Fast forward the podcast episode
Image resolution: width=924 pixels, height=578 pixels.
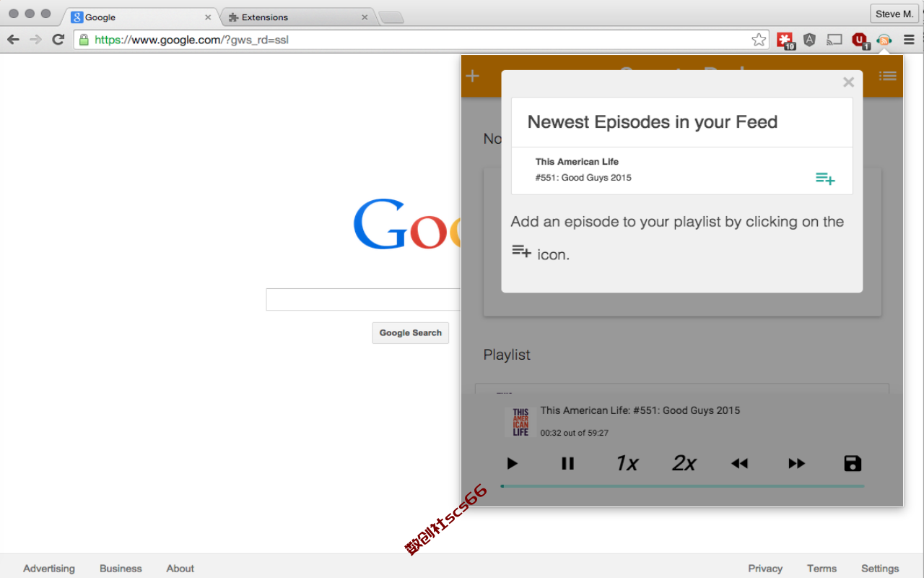796,464
